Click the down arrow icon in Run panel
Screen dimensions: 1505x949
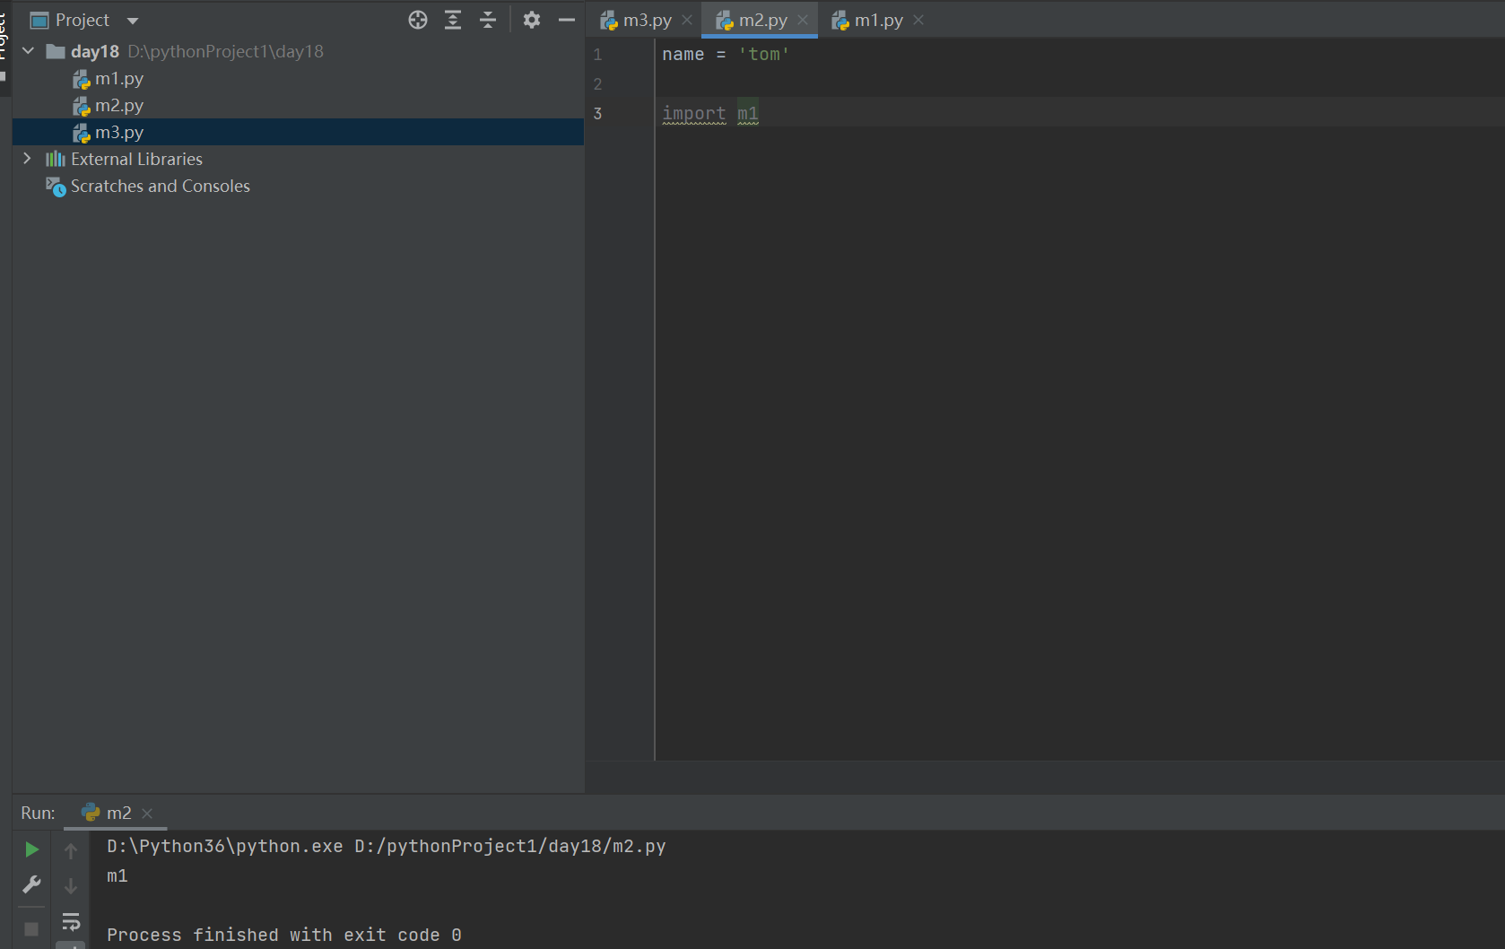pyautogui.click(x=71, y=886)
